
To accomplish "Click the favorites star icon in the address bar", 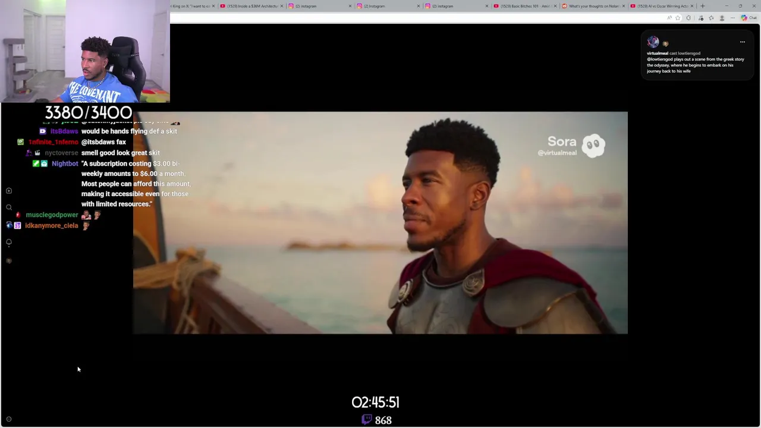I will click(678, 18).
